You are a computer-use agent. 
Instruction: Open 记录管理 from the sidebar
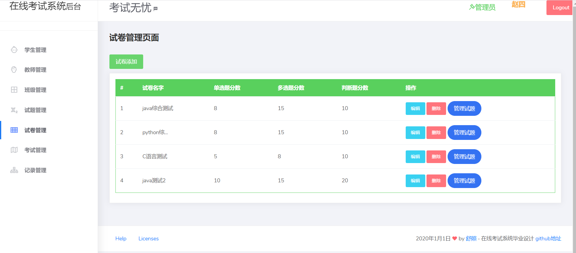[35, 170]
